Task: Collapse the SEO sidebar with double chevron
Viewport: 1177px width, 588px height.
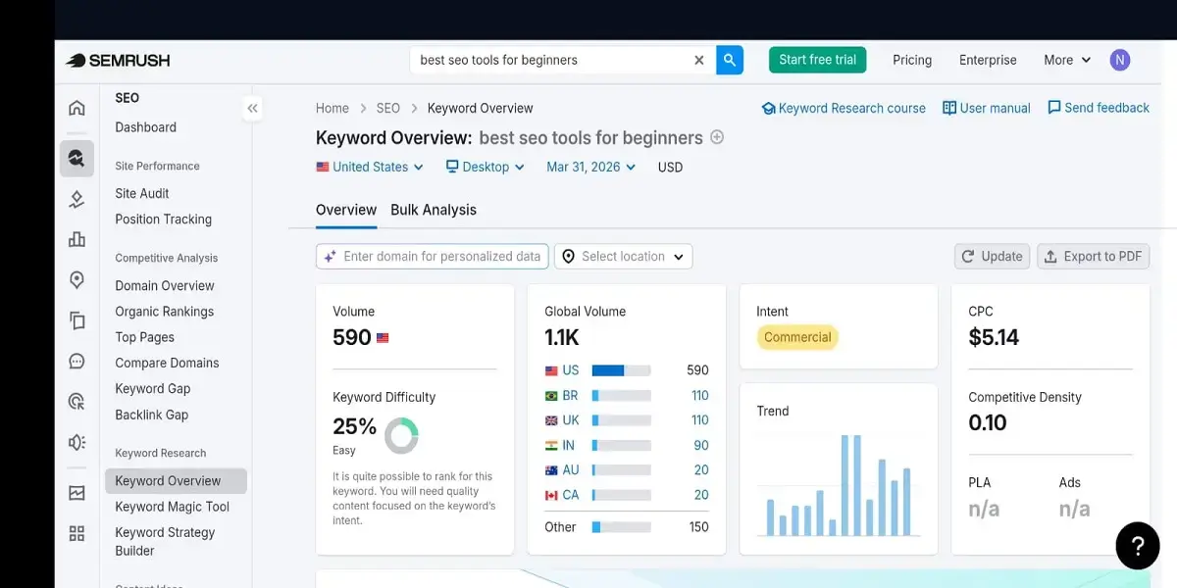Action: pyautogui.click(x=252, y=108)
